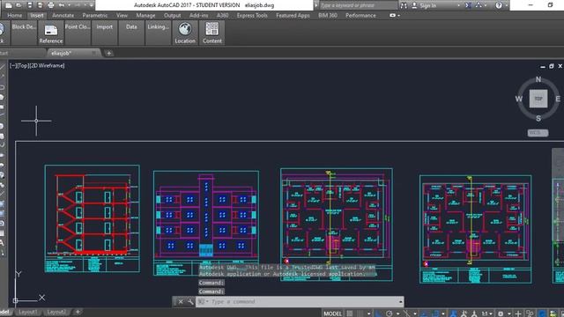Click the E compass direction on ViewCube

tap(558, 99)
